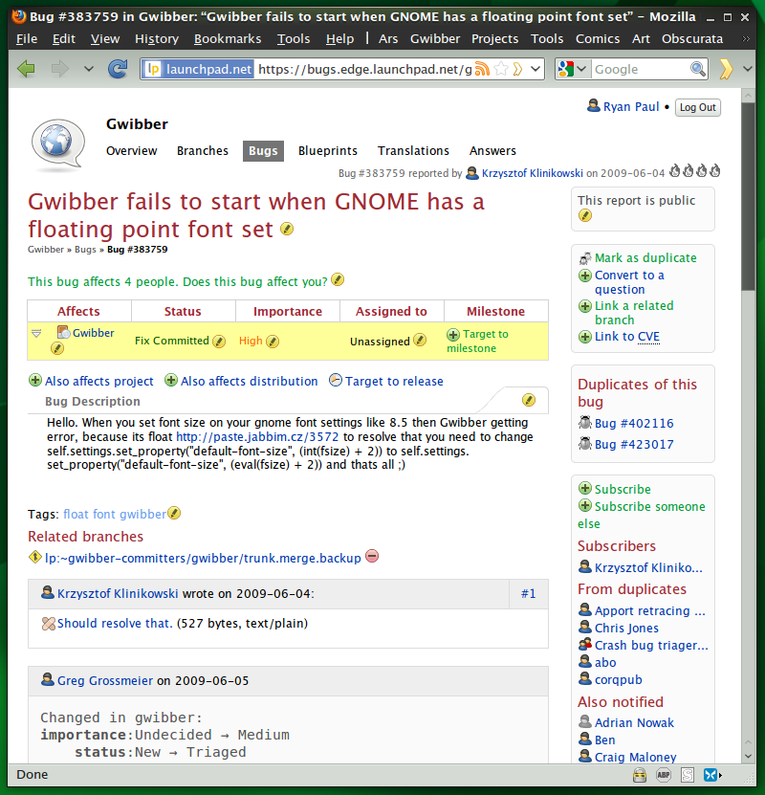Open Krzysztof Klinikowski reporter profile link
This screenshot has width=765, height=795.
click(533, 173)
